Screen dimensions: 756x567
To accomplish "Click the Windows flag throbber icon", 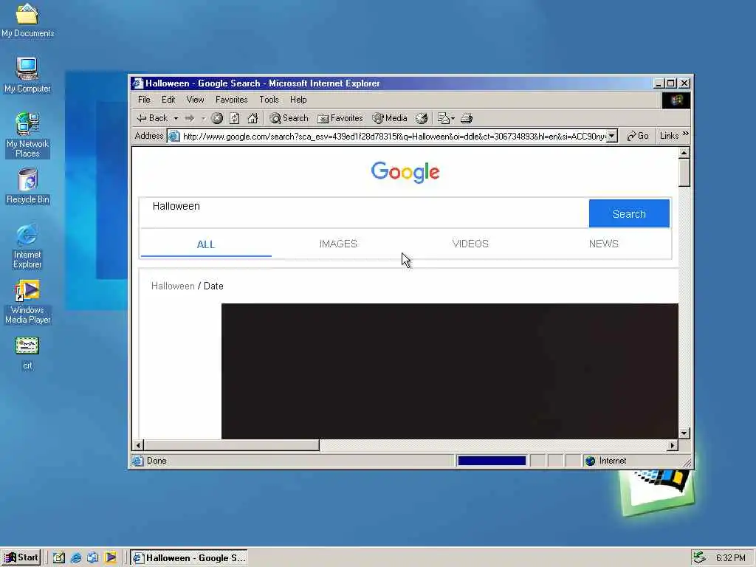I will [676, 100].
